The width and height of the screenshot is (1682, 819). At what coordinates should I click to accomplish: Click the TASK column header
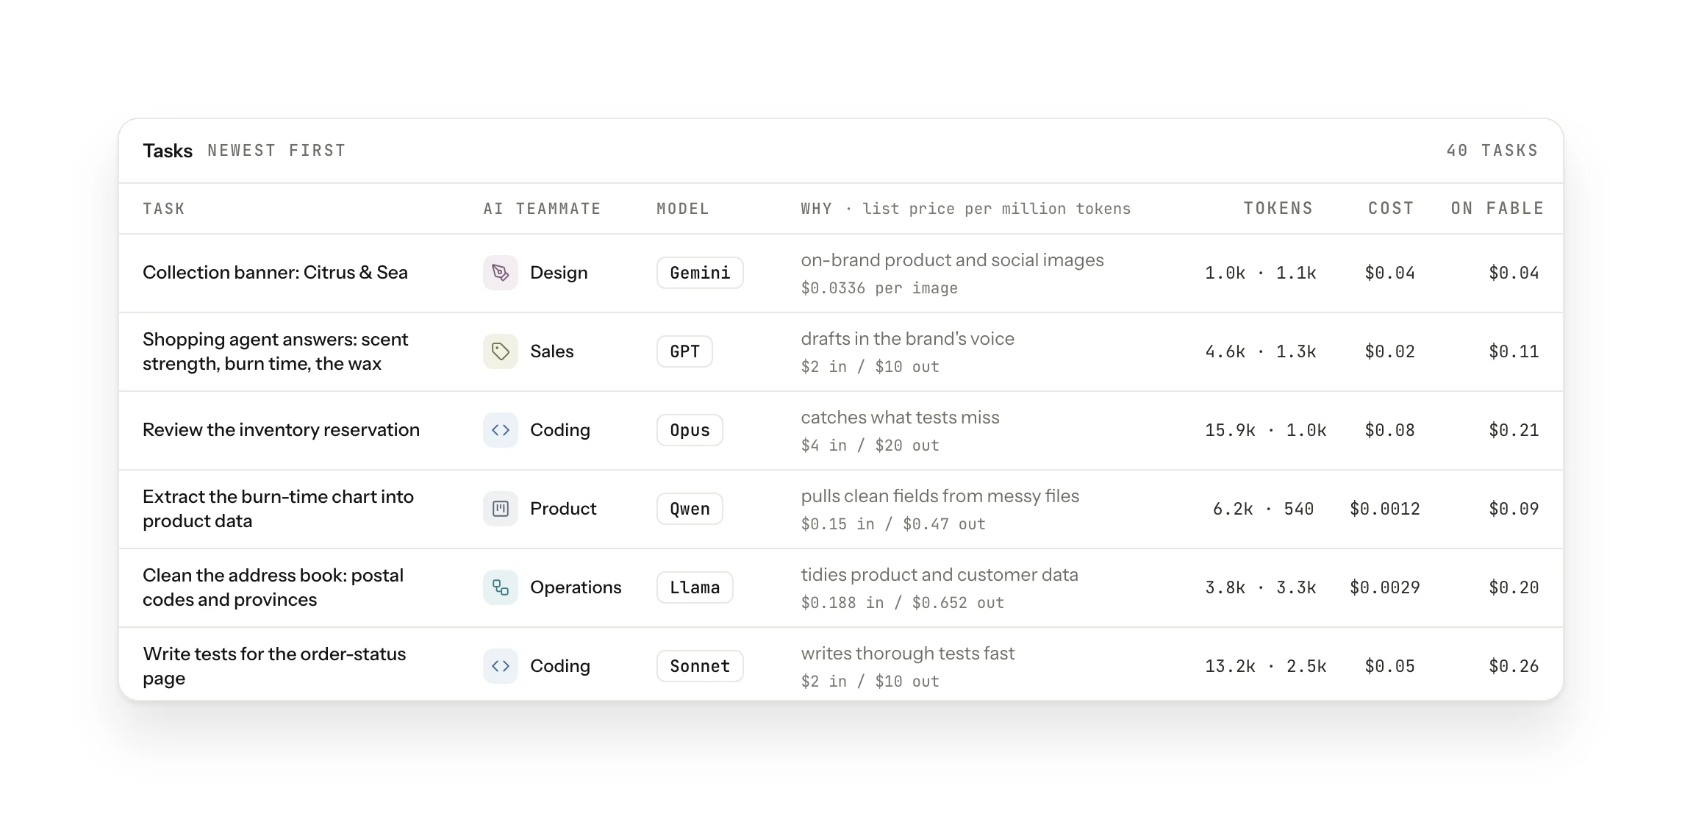point(164,209)
